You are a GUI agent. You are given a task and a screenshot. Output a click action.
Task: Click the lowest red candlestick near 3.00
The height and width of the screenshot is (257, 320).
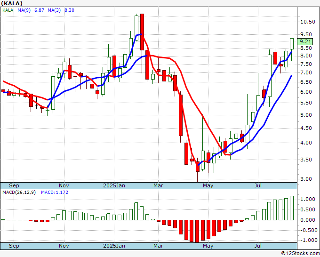pyautogui.click(x=198, y=167)
